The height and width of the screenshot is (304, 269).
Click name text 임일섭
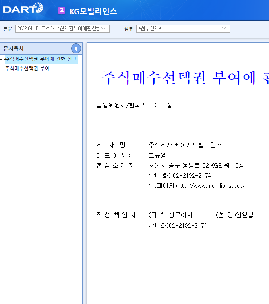click(x=245, y=215)
